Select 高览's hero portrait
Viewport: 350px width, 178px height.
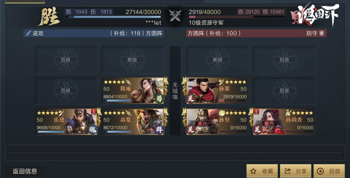148,122
